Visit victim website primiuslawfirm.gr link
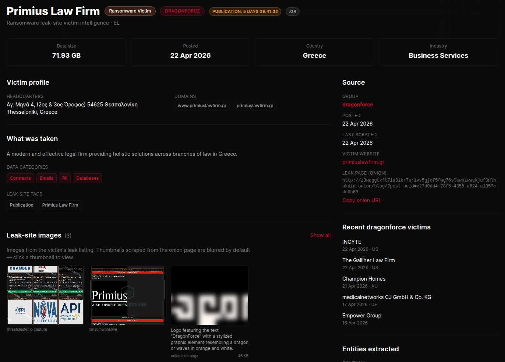This screenshot has height=362, width=505. 363,162
